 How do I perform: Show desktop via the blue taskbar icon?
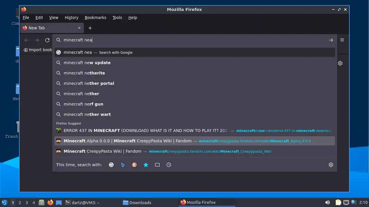pyautogui.click(x=59, y=202)
